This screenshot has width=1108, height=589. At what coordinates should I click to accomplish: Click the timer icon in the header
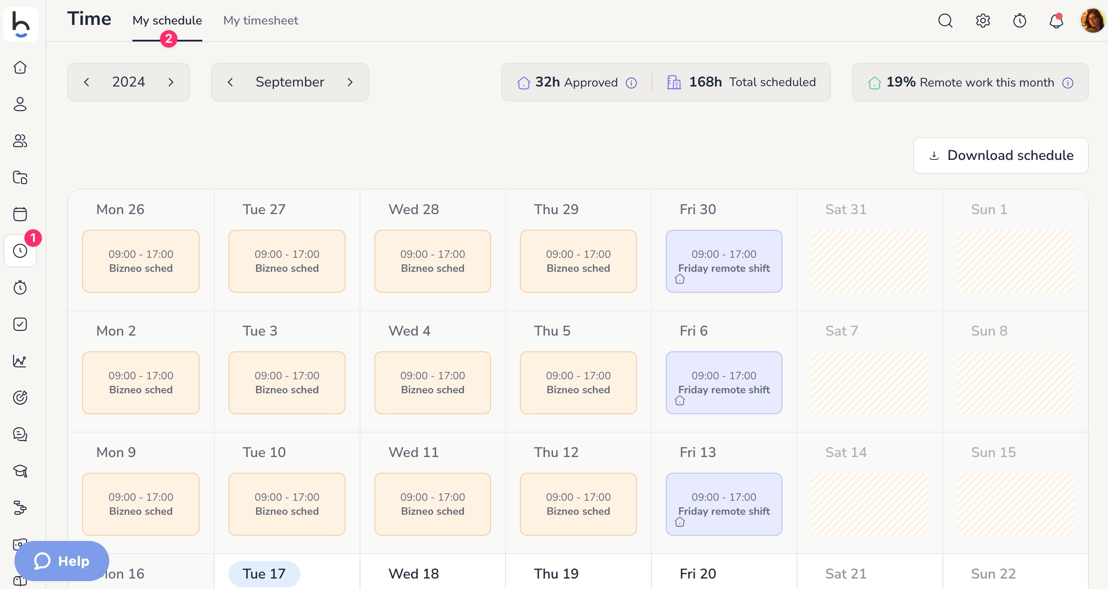1019,21
